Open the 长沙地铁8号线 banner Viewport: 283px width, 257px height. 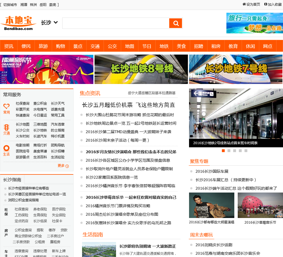141,69
